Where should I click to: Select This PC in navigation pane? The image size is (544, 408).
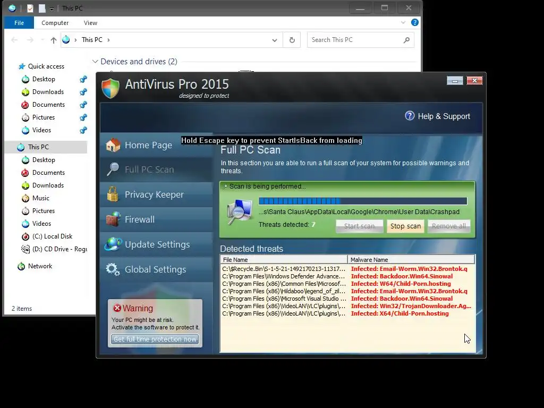(x=46, y=147)
